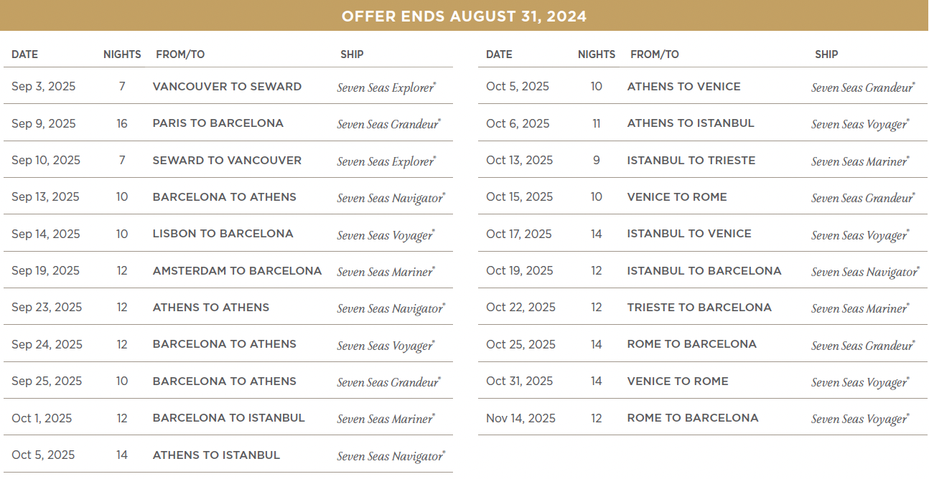Select the Oct 31, 2025 departure date
This screenshot has height=479, width=929.
(x=519, y=381)
